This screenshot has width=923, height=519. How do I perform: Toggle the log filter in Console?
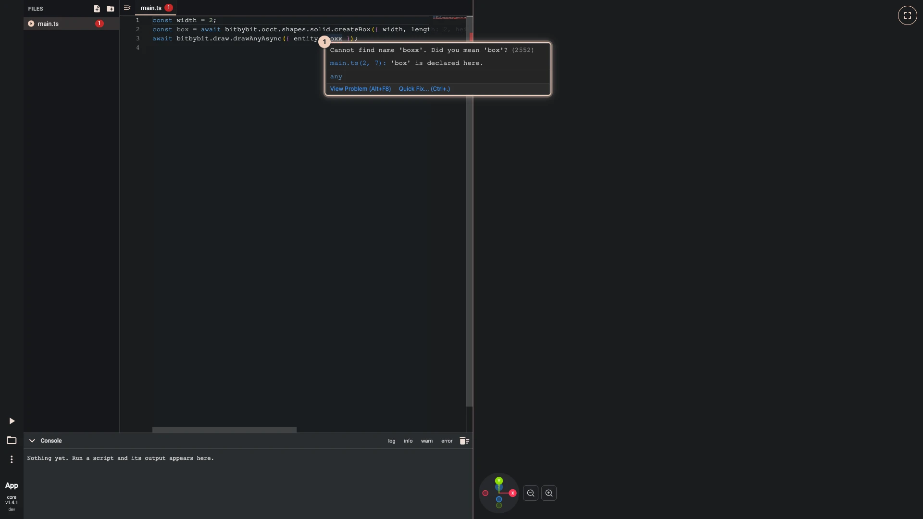point(392,441)
